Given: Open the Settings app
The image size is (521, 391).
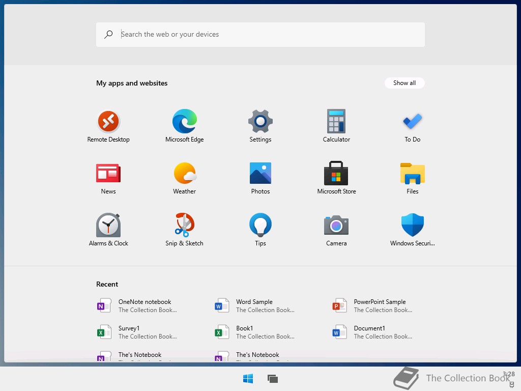Looking at the screenshot, I should click(x=260, y=126).
